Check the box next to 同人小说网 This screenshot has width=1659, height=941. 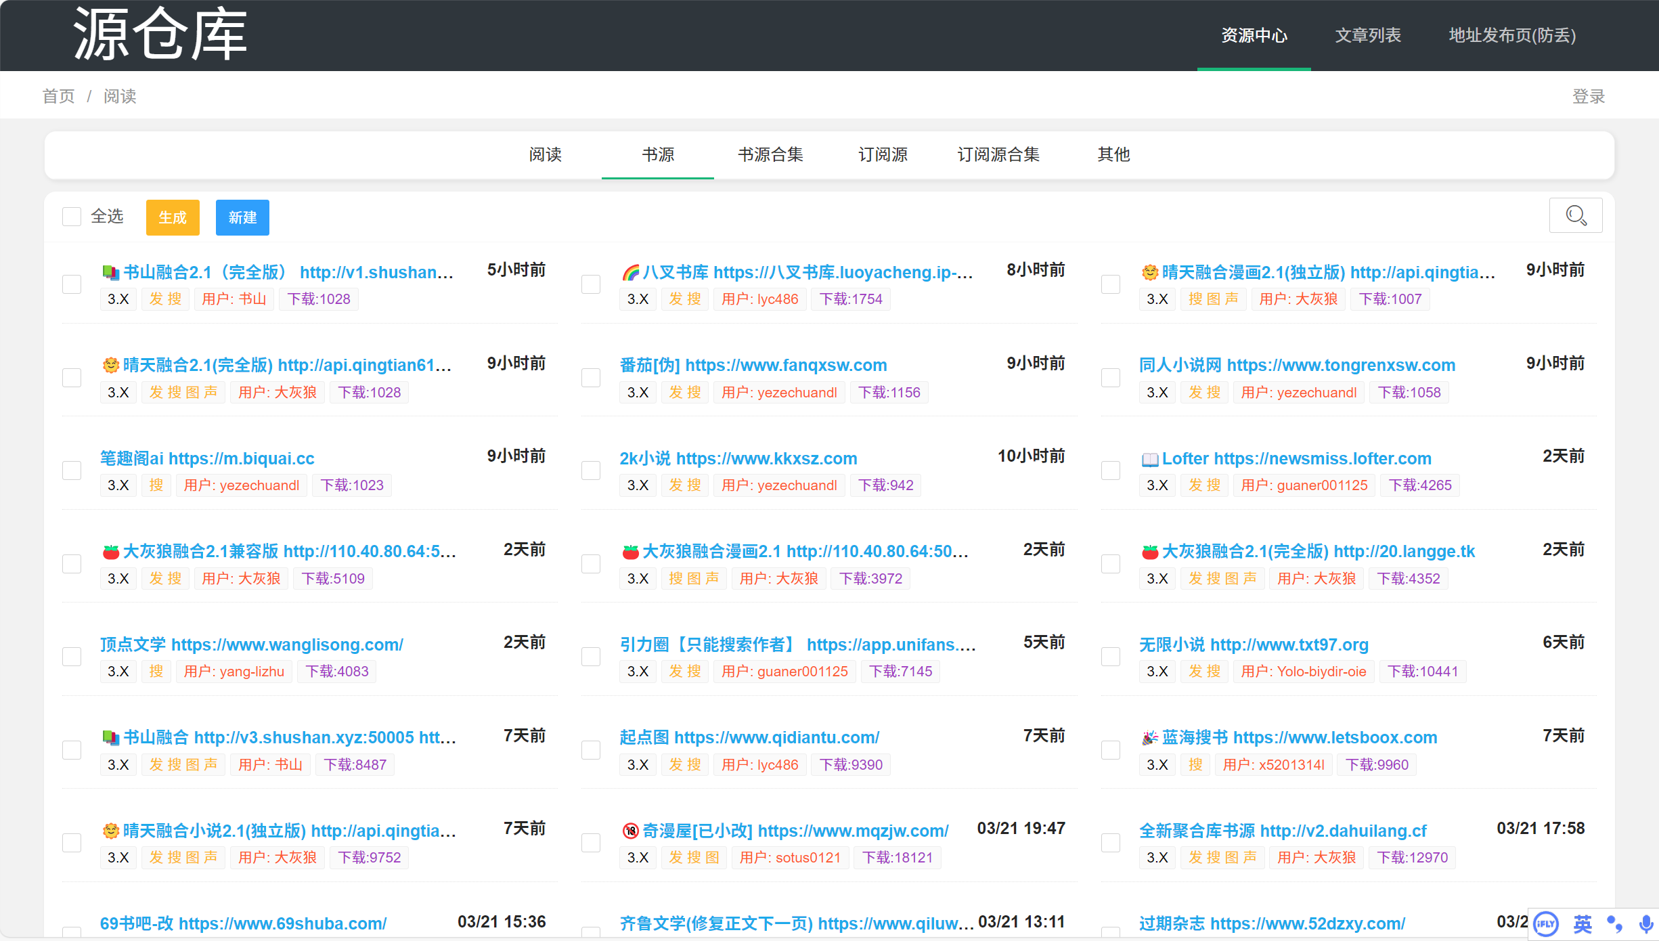(1111, 378)
